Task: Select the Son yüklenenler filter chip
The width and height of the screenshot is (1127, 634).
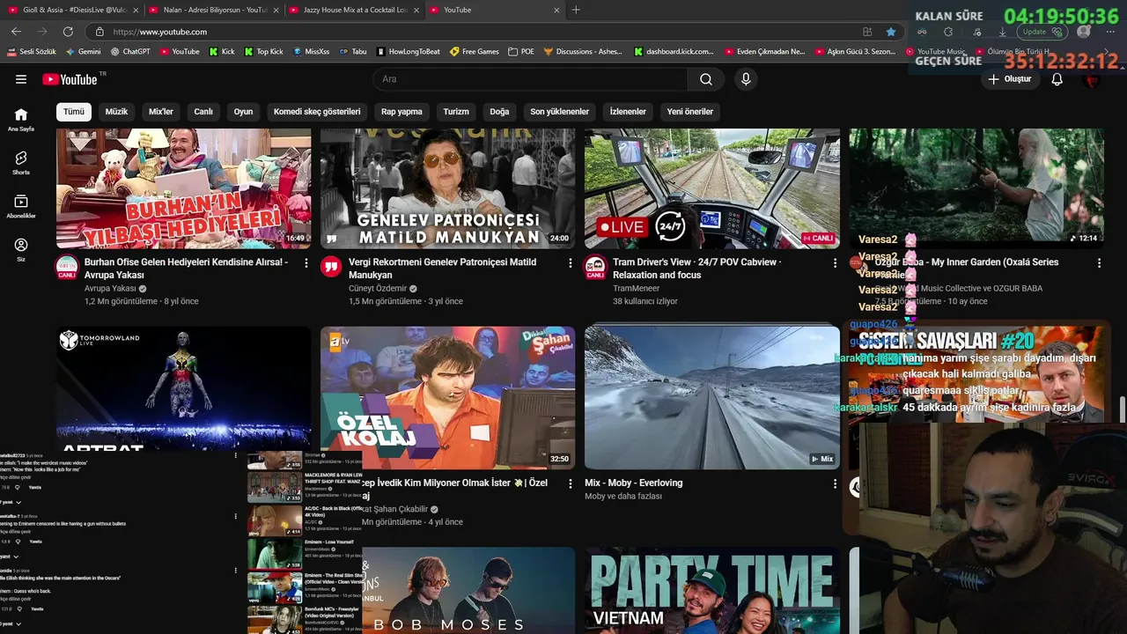Action: pyautogui.click(x=559, y=112)
